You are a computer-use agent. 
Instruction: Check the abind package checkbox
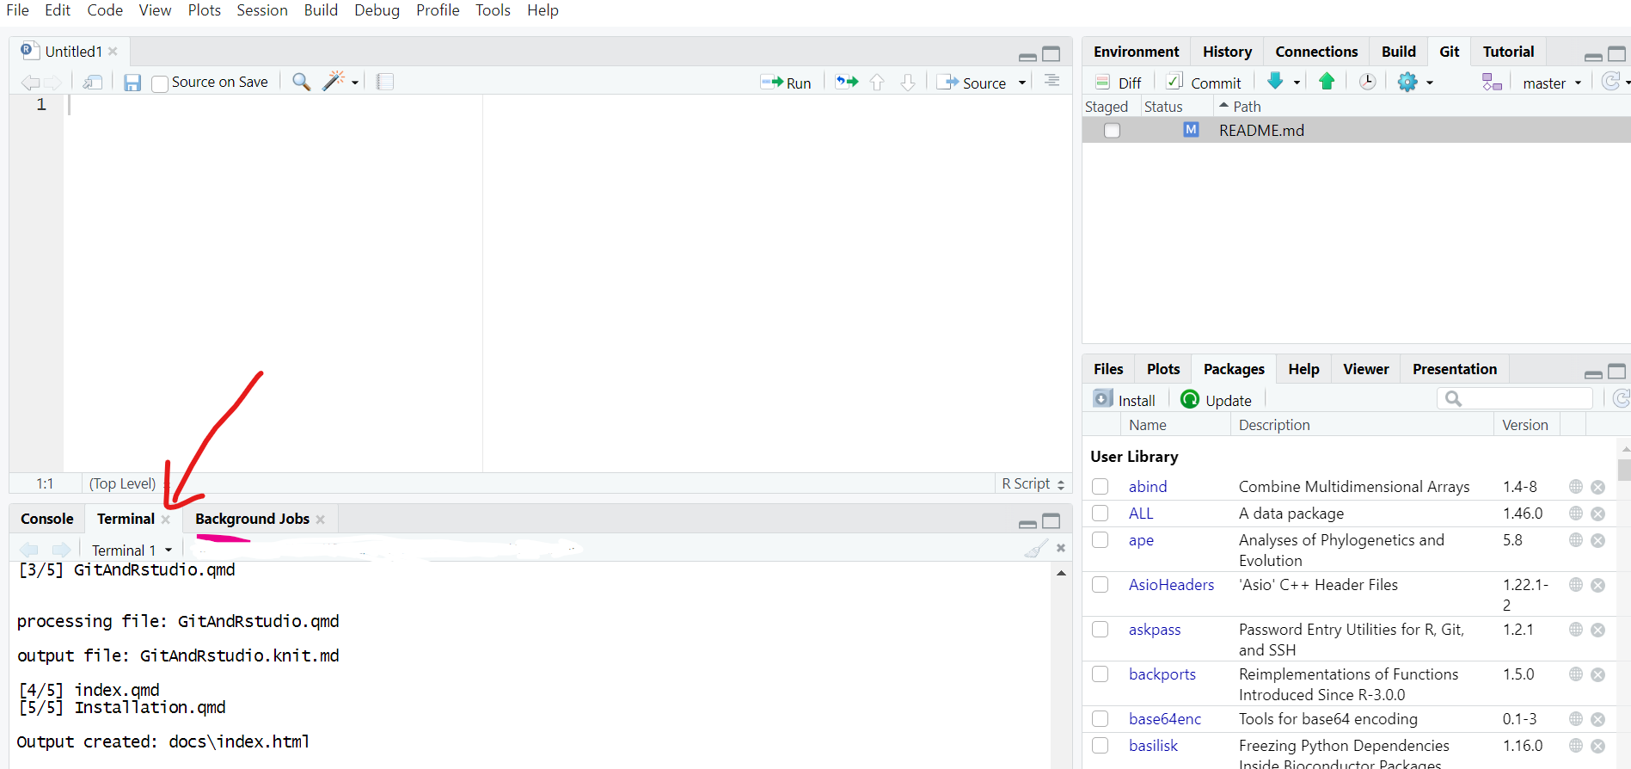click(1100, 487)
